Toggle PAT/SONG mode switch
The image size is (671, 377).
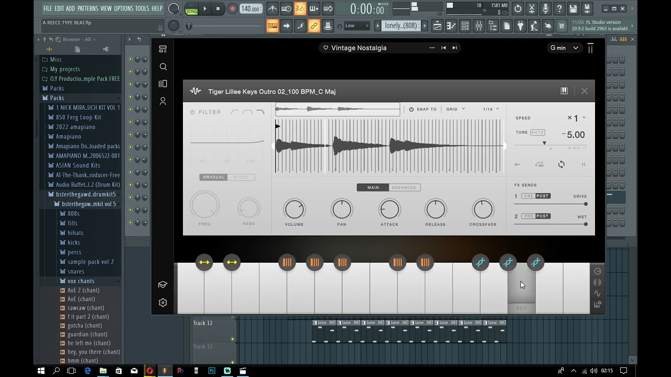(191, 8)
